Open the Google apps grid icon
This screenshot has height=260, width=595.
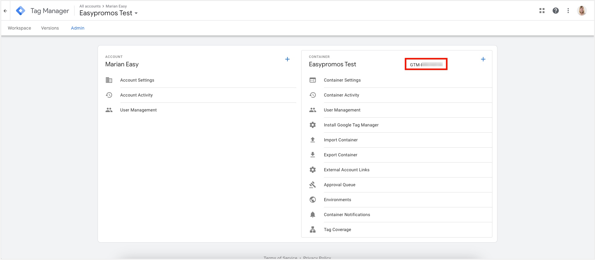[542, 11]
